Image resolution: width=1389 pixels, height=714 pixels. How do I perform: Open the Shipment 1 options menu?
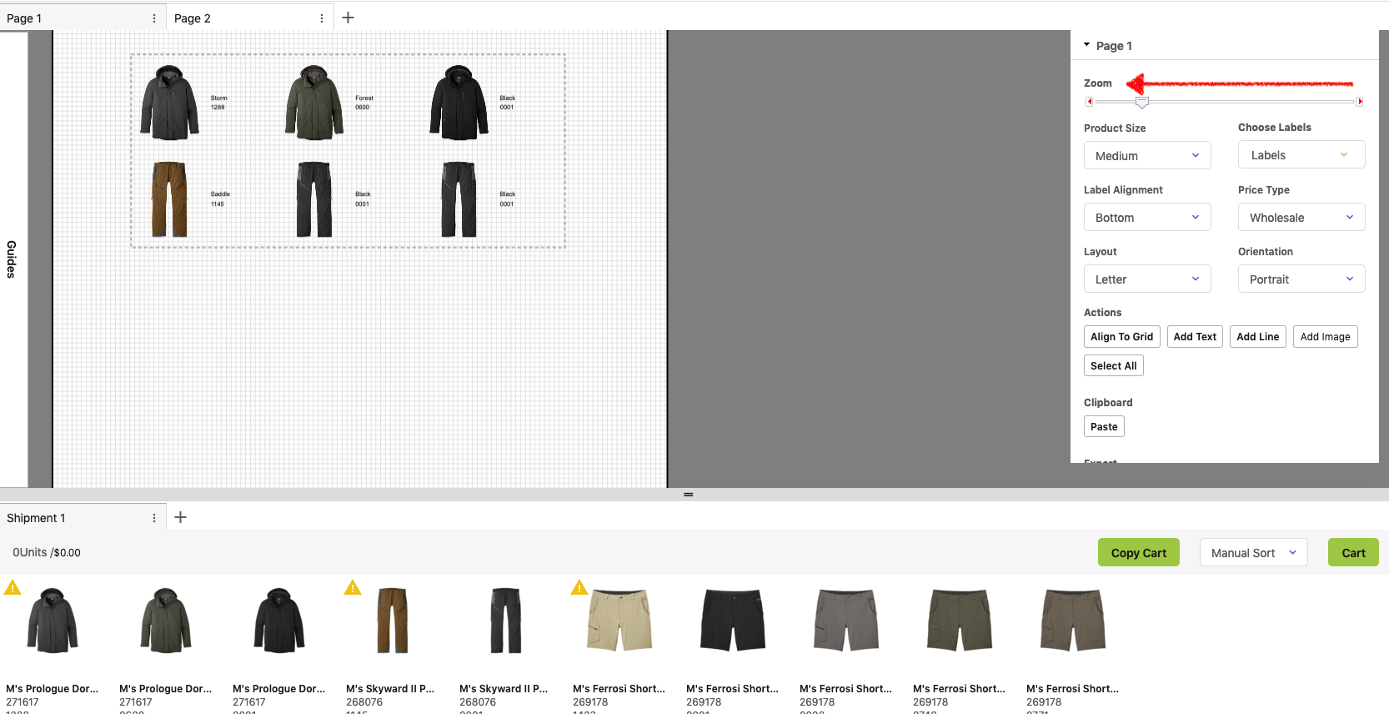[154, 518]
